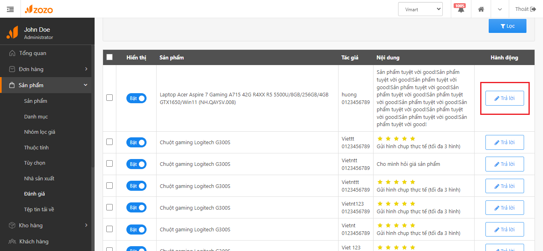Click the Hành động column header
Image resolution: width=543 pixels, height=251 pixels.
(x=504, y=57)
